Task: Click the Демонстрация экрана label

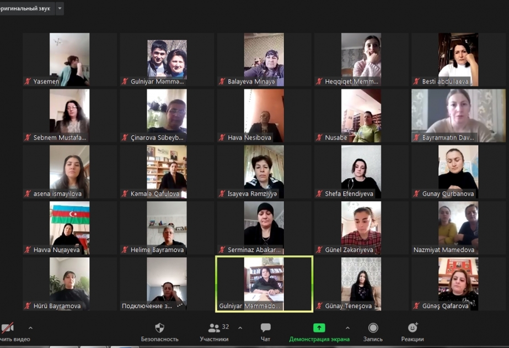Action: (319, 339)
